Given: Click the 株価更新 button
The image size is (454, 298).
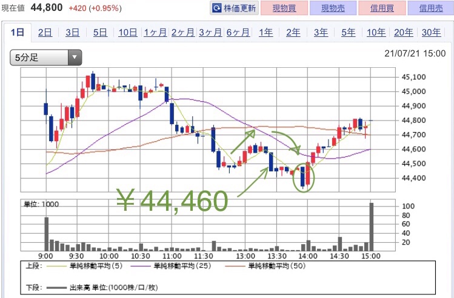Looking at the screenshot, I should point(234,8).
